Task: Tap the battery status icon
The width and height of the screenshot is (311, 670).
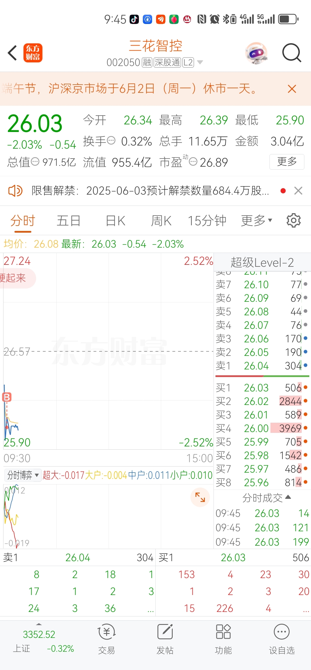Action: (288, 19)
